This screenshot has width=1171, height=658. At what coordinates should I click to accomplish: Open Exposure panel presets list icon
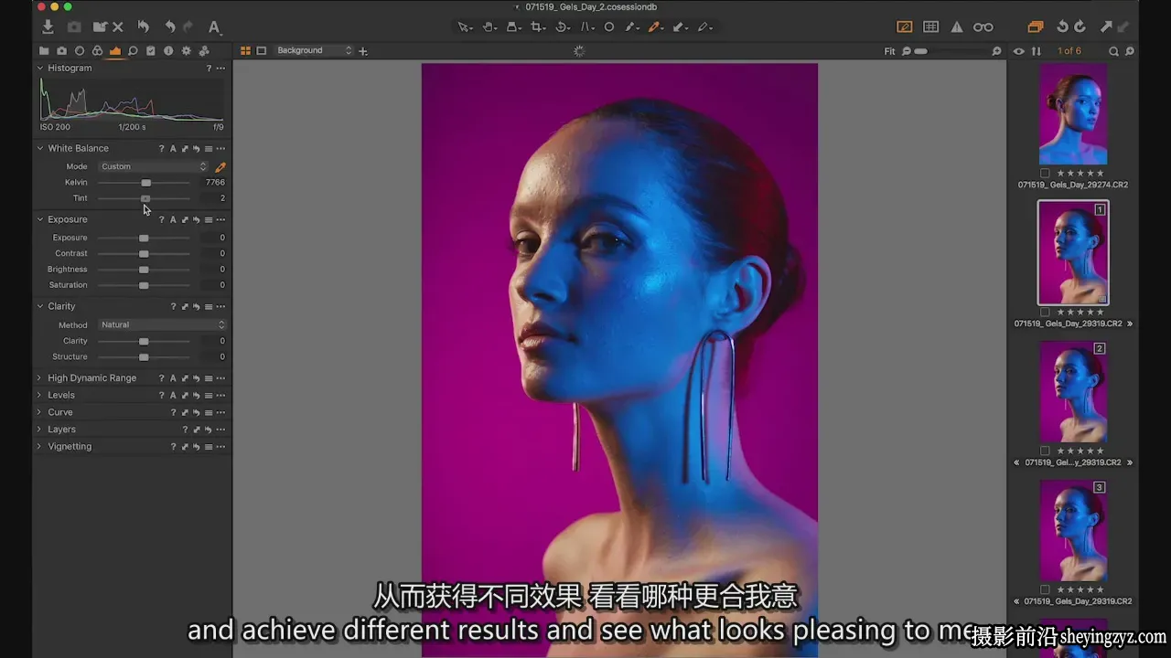[209, 219]
